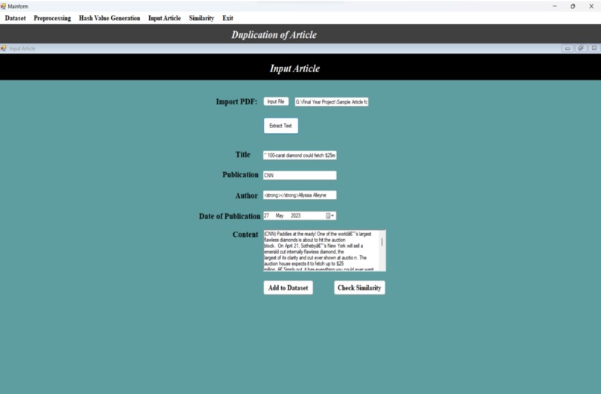Open the Date of Publication calendar dropdown
This screenshot has height=394, width=601.
point(330,216)
